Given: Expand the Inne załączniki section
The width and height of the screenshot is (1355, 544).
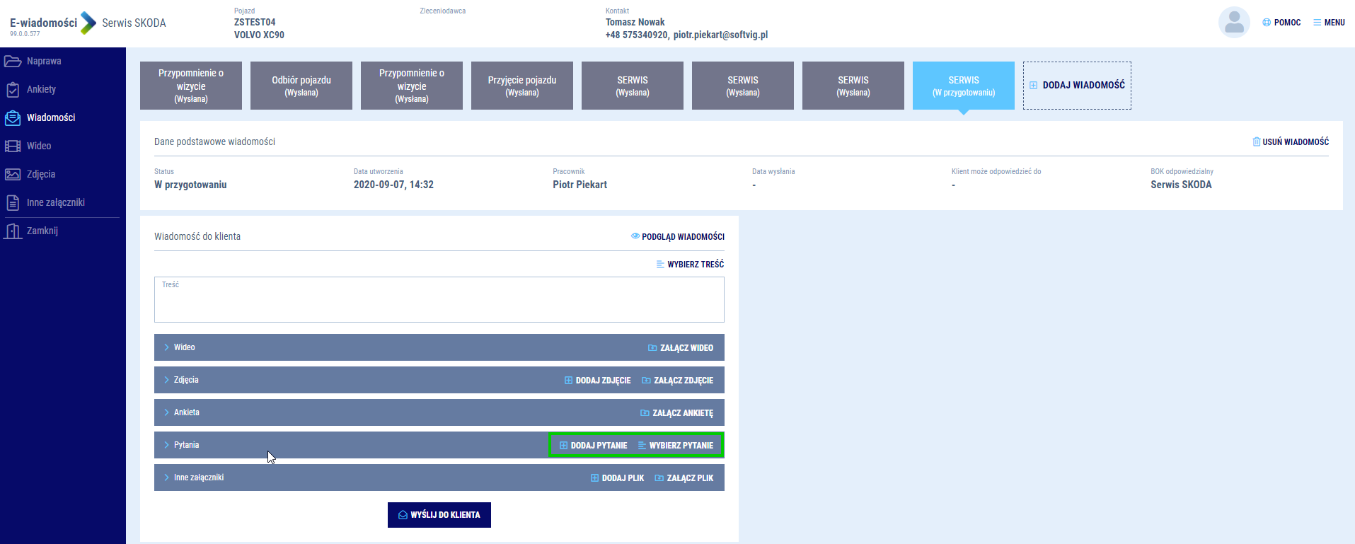Looking at the screenshot, I should click(167, 478).
